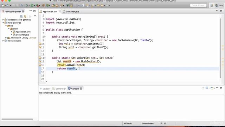Click the Open Task folder icon

pyautogui.click(x=57, y=6)
